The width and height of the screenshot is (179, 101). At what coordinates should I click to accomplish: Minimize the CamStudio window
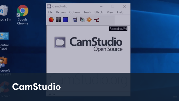point(101,6)
